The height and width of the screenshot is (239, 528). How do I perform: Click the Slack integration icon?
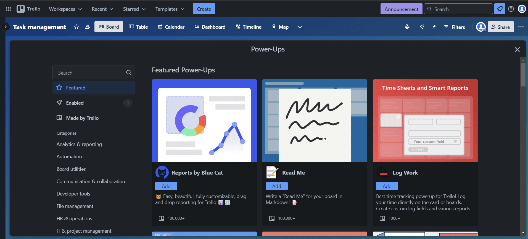coord(407,27)
